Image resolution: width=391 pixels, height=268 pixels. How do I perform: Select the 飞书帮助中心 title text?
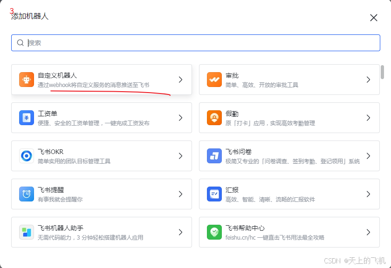245,228
